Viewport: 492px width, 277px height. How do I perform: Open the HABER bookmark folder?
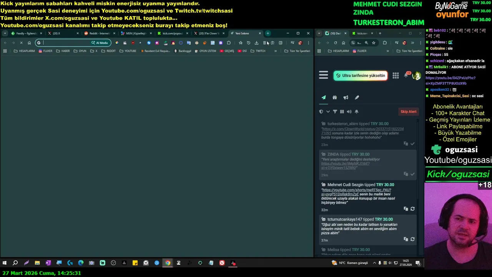pos(63,51)
